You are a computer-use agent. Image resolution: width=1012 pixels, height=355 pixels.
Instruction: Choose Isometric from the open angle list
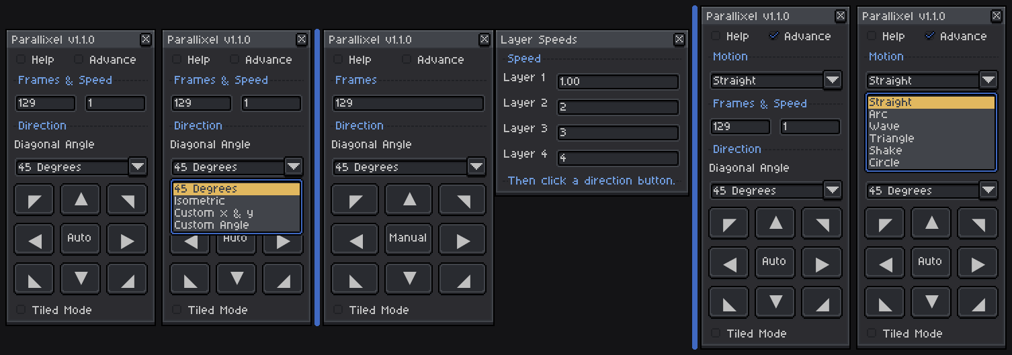click(200, 201)
